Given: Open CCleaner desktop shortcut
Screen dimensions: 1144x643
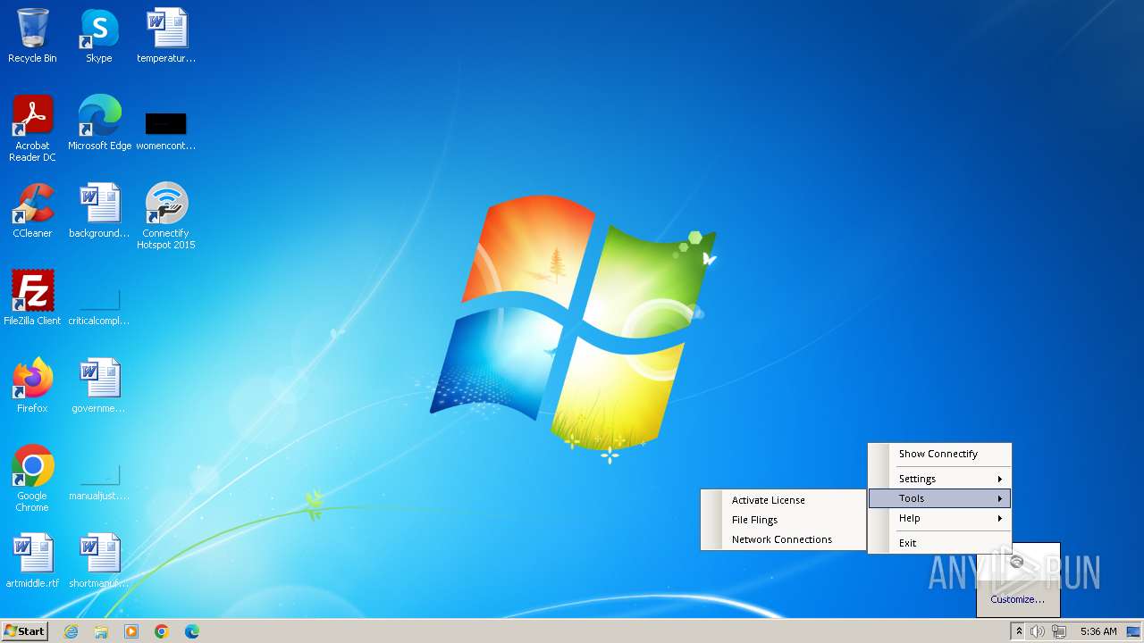Looking at the screenshot, I should click(x=32, y=210).
